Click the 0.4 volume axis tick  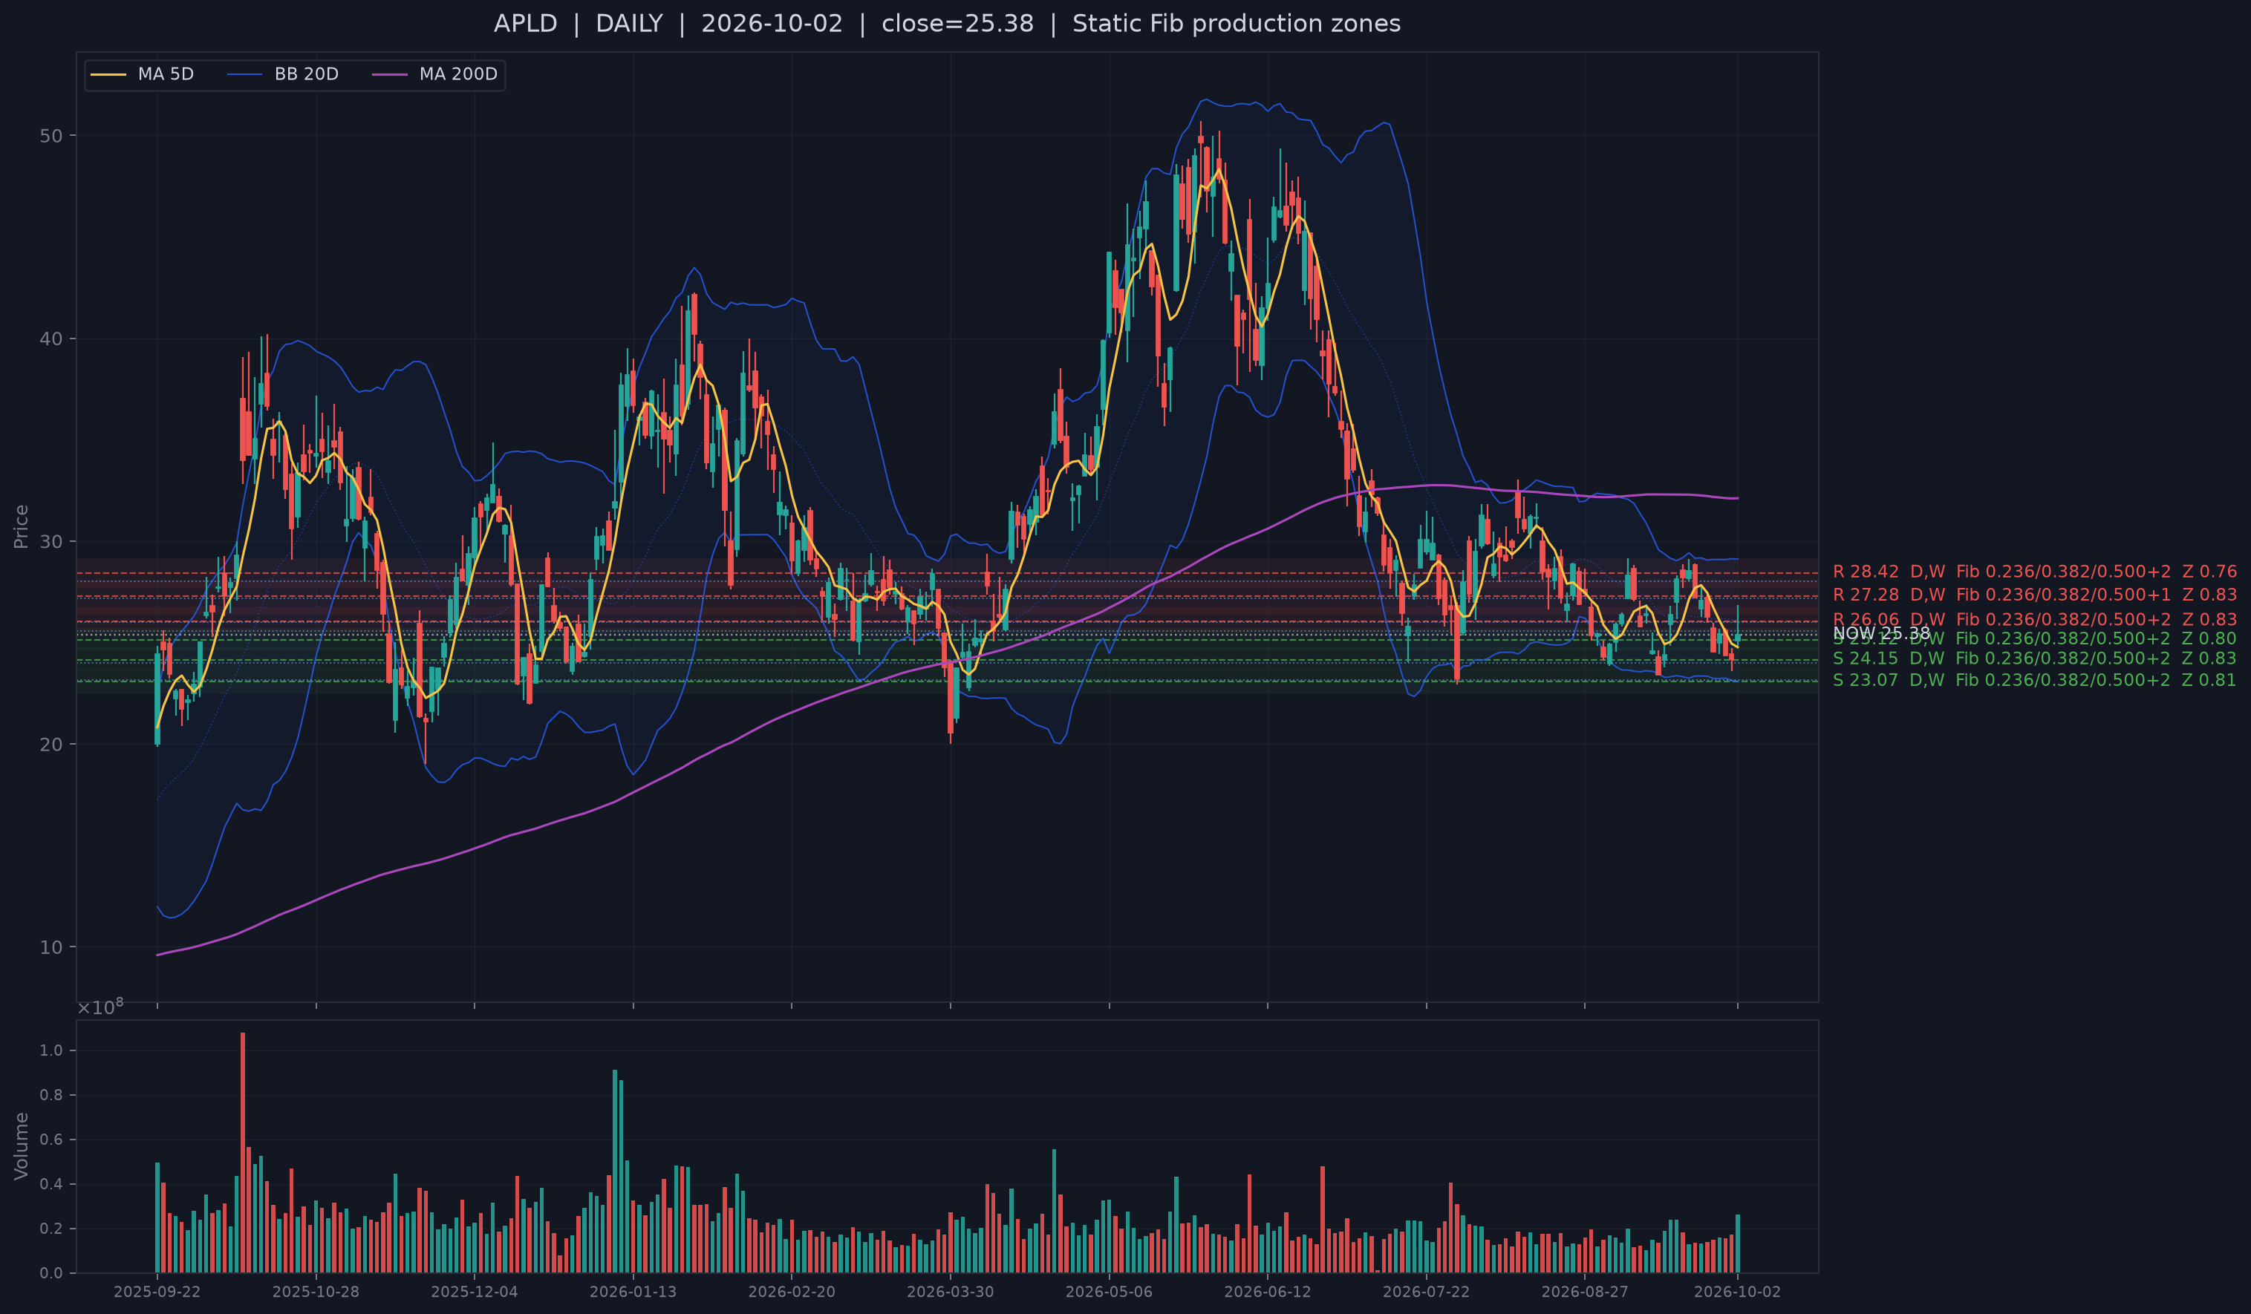pyautogui.click(x=52, y=1185)
